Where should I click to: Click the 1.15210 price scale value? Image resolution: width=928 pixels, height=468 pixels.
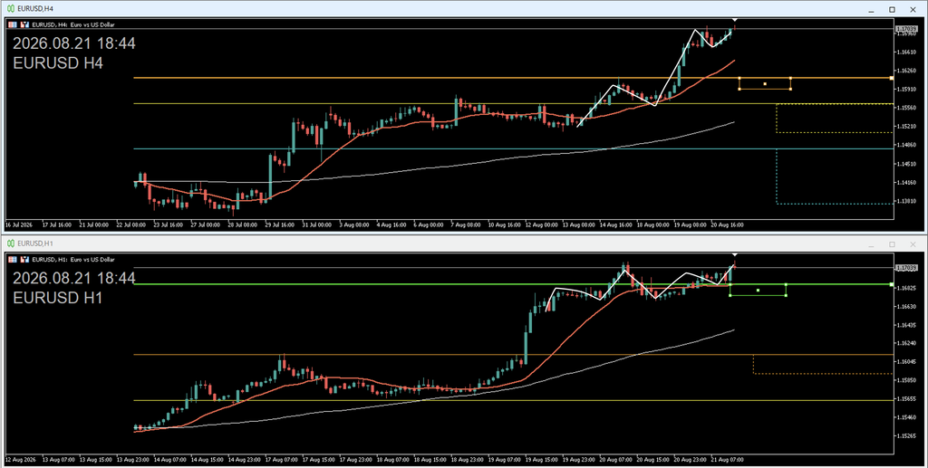click(906, 127)
